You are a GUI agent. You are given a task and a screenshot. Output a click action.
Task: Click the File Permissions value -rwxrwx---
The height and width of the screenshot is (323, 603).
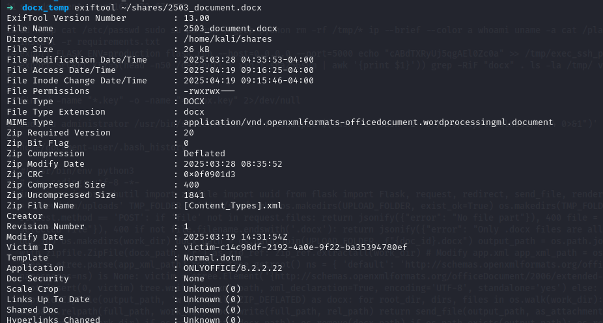209,91
